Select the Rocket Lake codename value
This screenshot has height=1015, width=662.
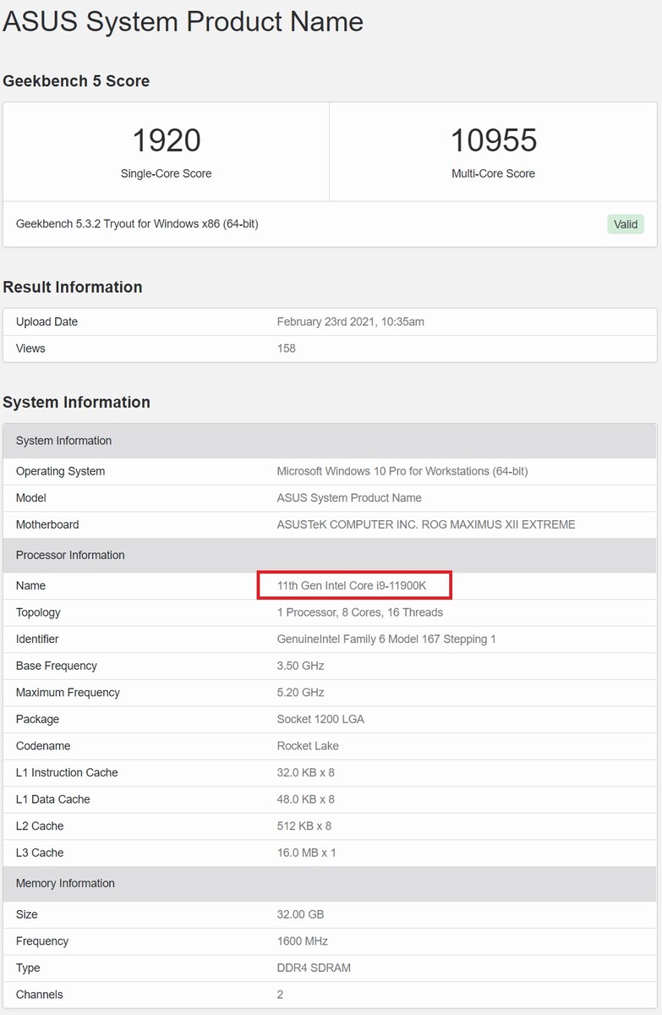click(x=309, y=746)
